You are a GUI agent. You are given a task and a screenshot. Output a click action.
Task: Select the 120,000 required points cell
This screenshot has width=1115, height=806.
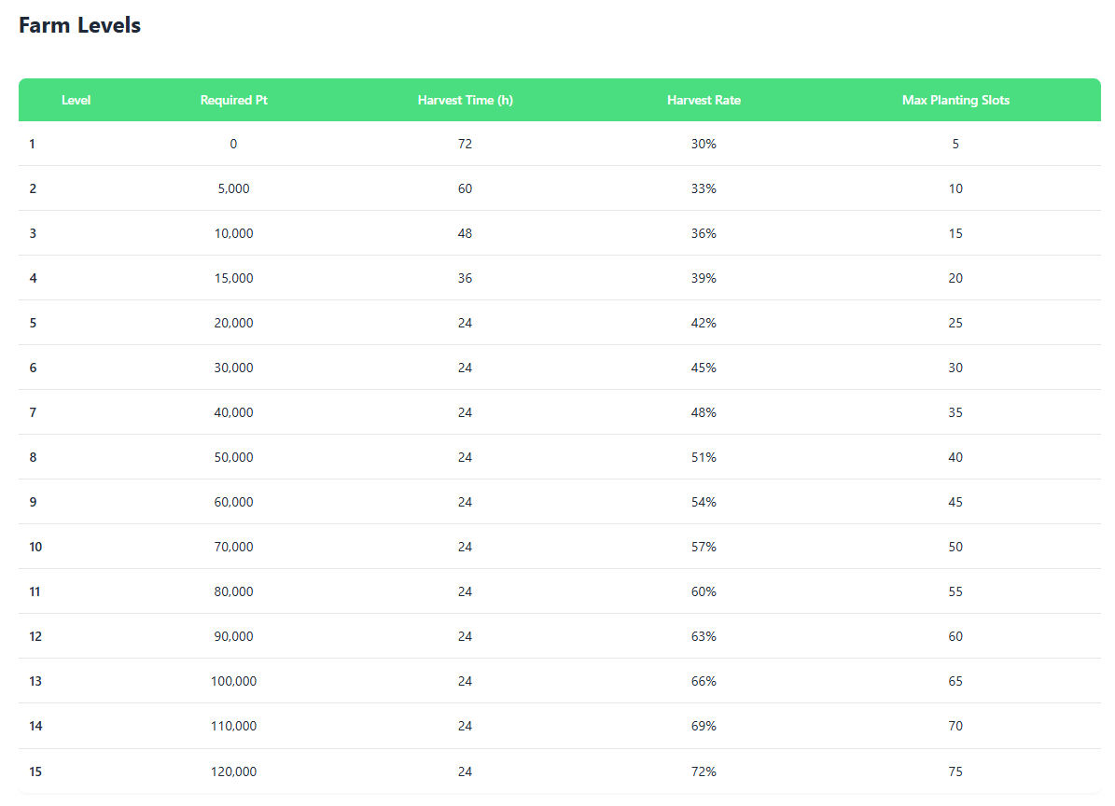click(234, 771)
